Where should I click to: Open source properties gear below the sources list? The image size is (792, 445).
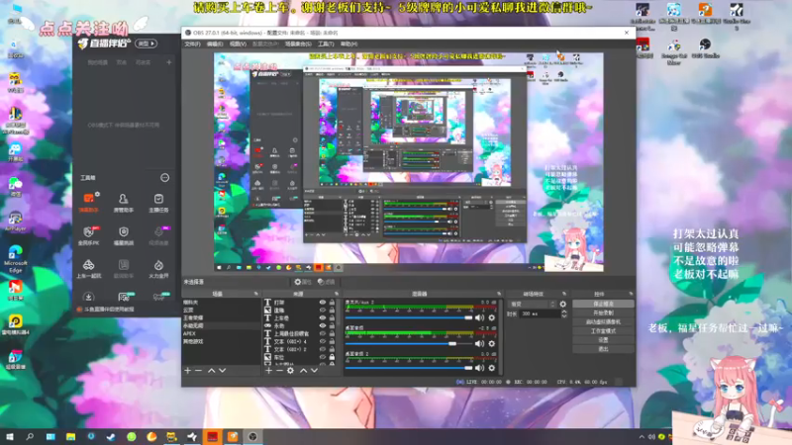290,371
